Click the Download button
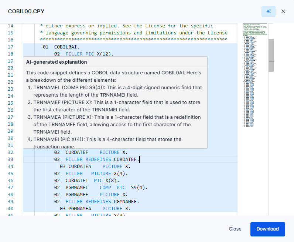Screen dimensions: 294x242 tap(267, 229)
